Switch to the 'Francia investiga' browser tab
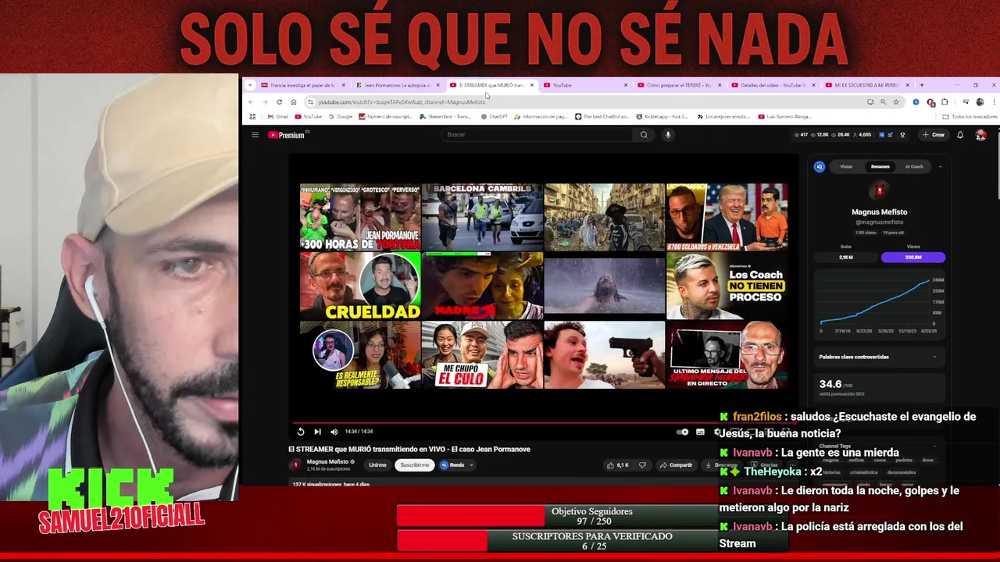This screenshot has width=1000, height=562. pos(304,85)
